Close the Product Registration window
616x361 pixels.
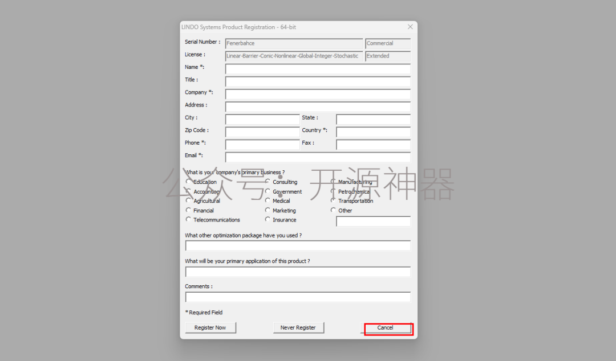pos(410,27)
